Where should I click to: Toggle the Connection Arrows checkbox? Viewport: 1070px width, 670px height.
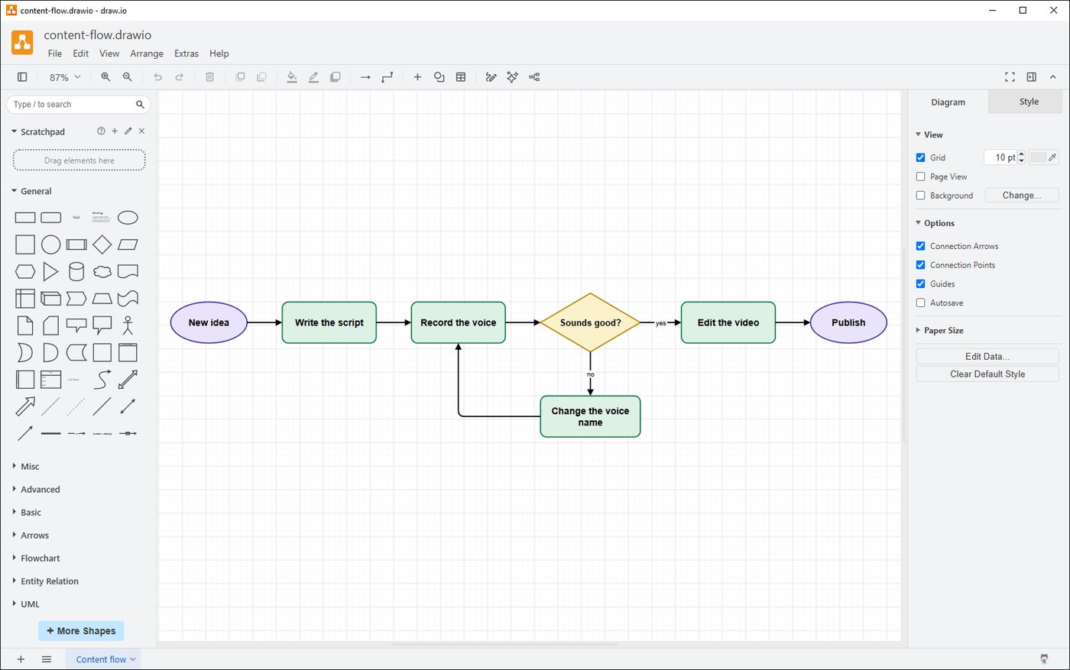tap(921, 246)
